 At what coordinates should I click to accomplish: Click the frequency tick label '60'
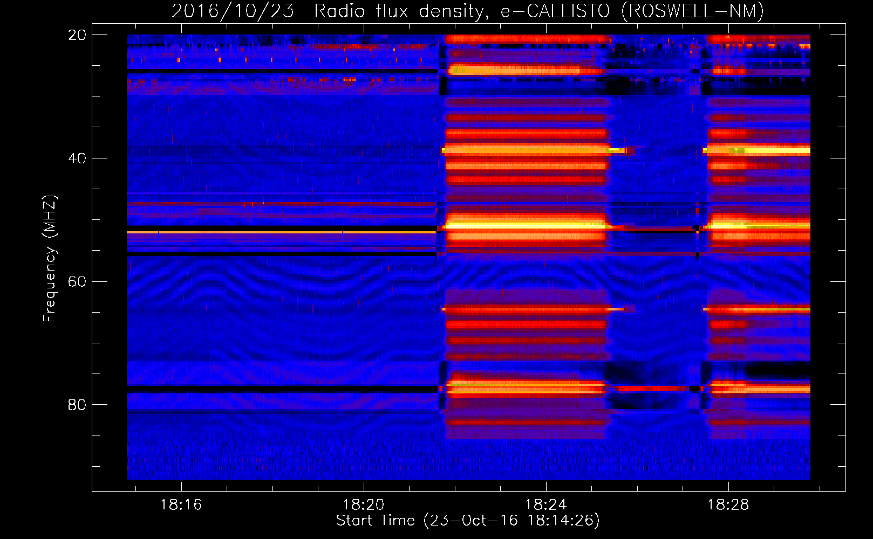[77, 282]
